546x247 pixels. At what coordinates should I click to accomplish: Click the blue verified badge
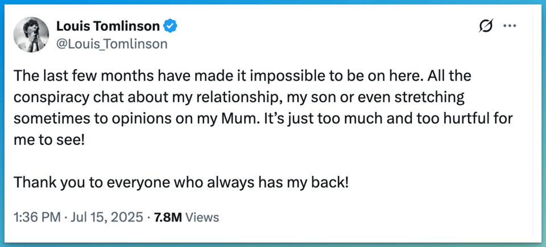click(x=171, y=26)
